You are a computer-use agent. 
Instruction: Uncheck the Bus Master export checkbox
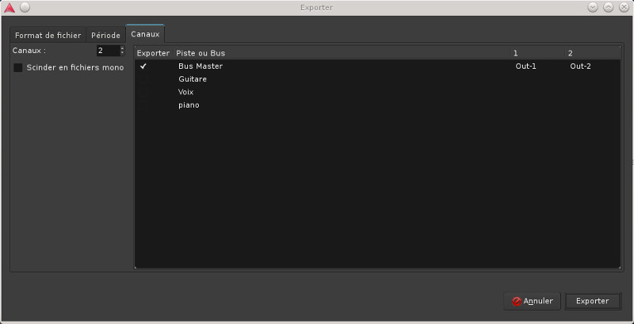143,67
